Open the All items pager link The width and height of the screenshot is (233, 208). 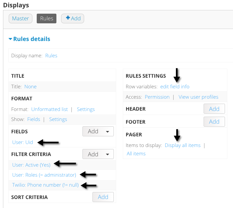[x=136, y=154]
